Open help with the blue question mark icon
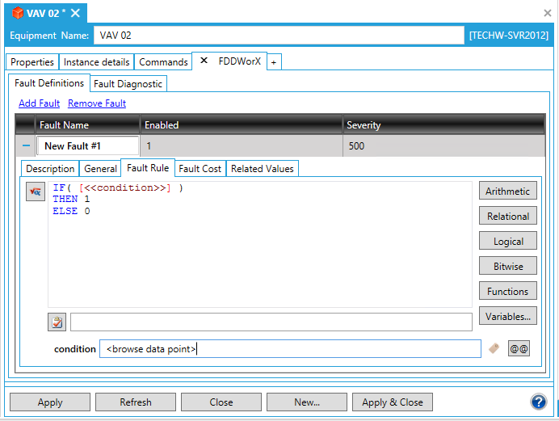Image resolution: width=559 pixels, height=421 pixels. click(539, 402)
